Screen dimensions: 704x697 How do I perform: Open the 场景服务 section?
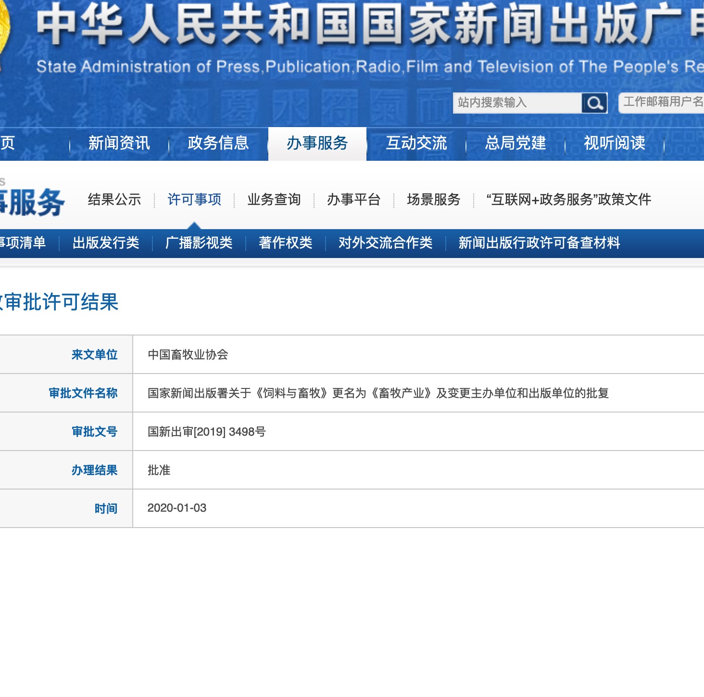click(x=434, y=199)
